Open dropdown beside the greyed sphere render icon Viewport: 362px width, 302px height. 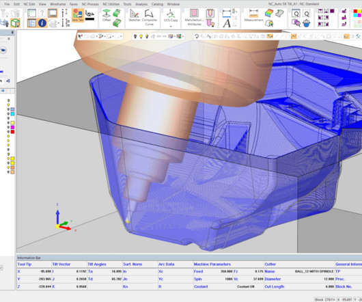pyautogui.click(x=59, y=23)
